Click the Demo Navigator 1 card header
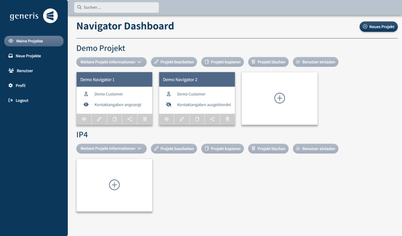 (x=114, y=80)
